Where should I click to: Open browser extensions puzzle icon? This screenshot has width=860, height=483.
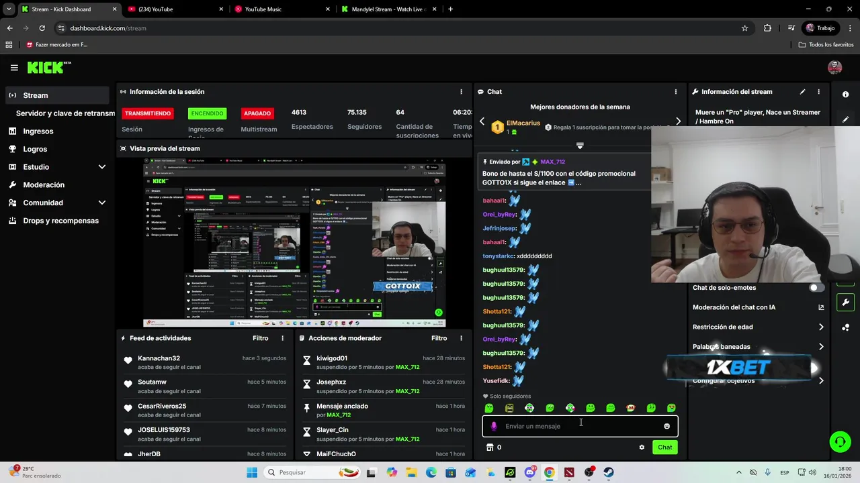coord(767,28)
